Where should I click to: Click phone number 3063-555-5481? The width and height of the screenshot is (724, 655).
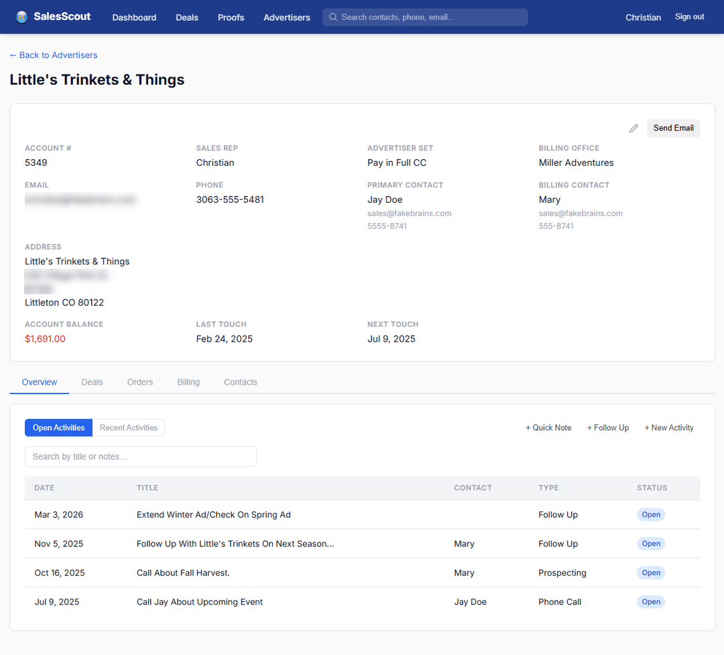[x=230, y=200]
